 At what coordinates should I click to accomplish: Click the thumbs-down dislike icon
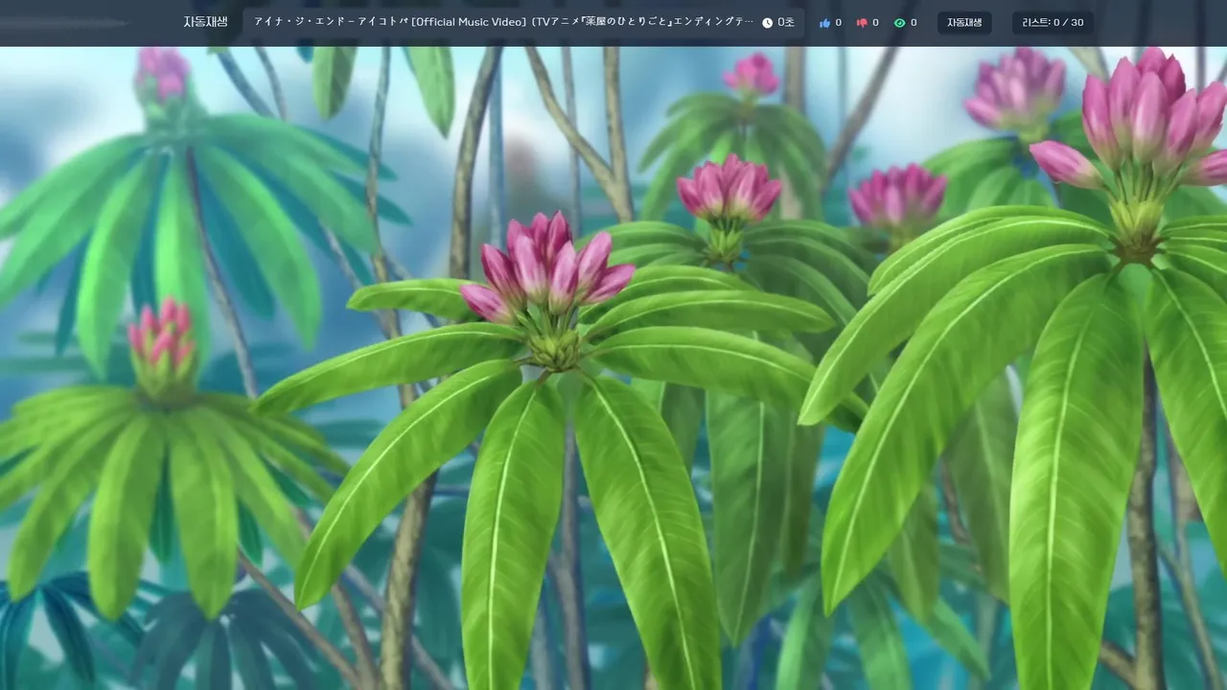[x=862, y=22]
